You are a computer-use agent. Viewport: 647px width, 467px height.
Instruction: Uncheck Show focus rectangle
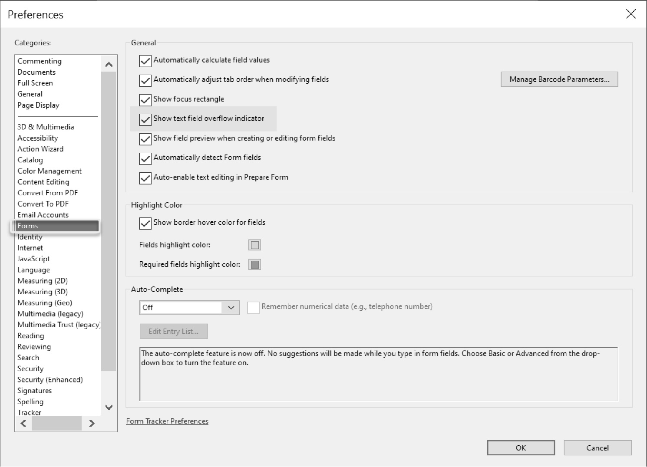click(x=145, y=100)
